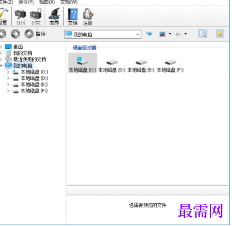Toggle the file preview magnifier button
Screen dimensions: 232x226
coord(202,34)
